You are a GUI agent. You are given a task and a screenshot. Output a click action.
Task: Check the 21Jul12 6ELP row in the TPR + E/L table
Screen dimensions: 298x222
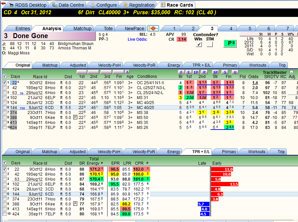pos(5,184)
